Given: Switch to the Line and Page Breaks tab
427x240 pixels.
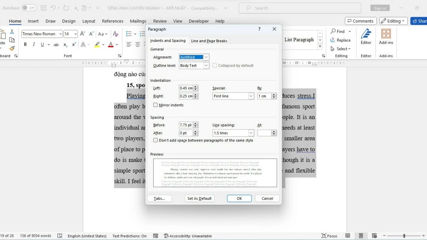Looking at the screenshot, I should pos(209,41).
